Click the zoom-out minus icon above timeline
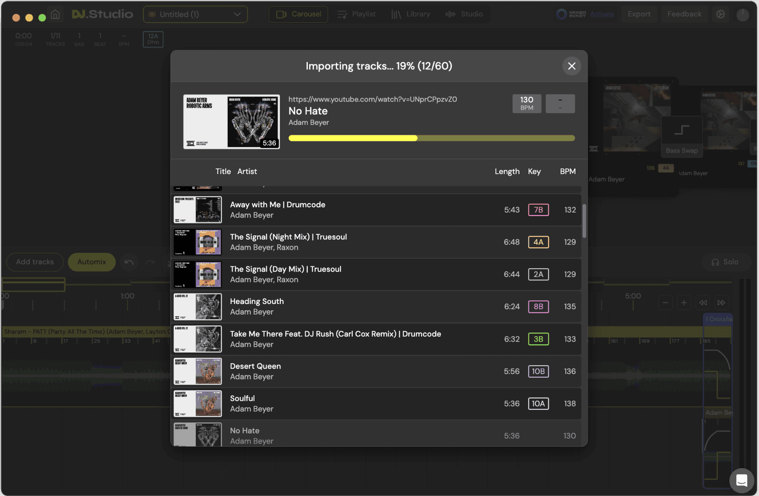 665,302
